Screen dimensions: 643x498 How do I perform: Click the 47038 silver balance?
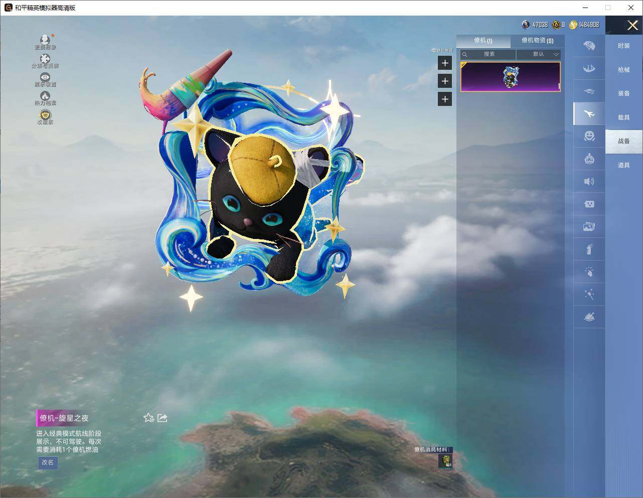540,25
